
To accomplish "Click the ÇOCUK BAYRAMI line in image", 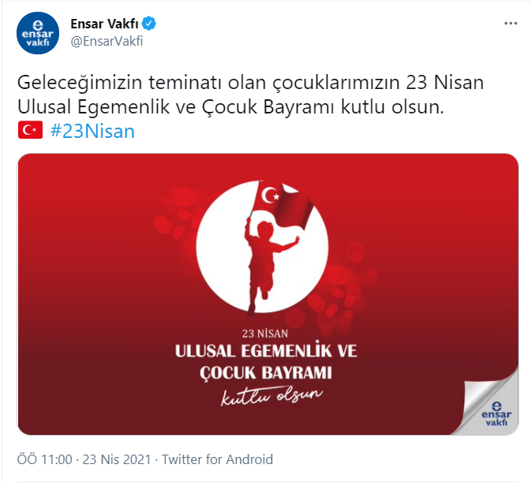I will [x=265, y=373].
